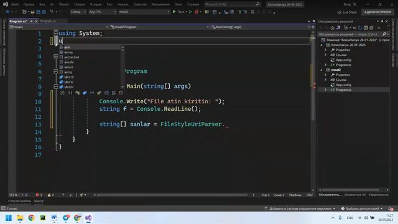Click the Save icon in toolbar

pos(39,12)
